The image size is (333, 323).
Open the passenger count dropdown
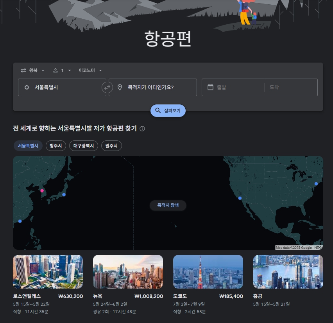(62, 70)
